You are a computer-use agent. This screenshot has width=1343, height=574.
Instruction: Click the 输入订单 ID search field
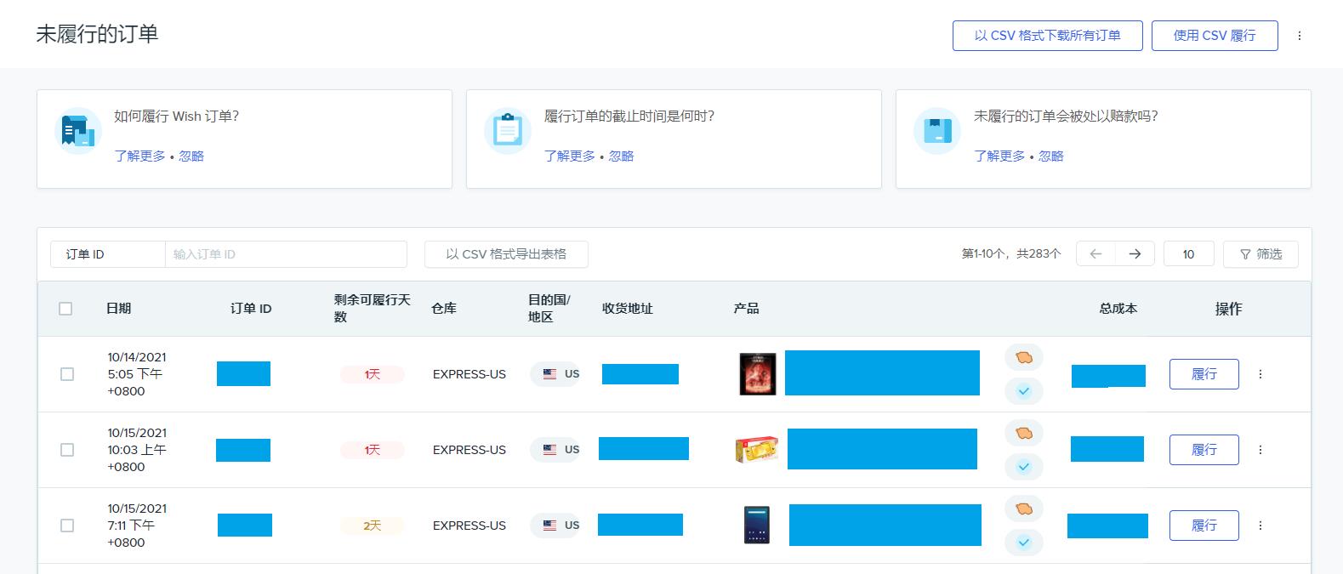(x=286, y=254)
